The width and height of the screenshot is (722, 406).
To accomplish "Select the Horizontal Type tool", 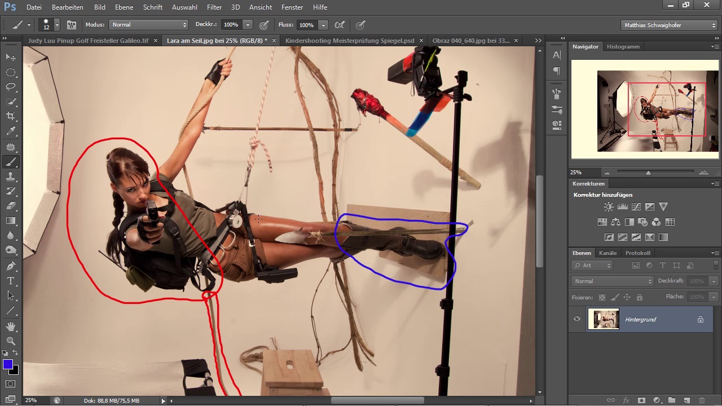I will 11,281.
